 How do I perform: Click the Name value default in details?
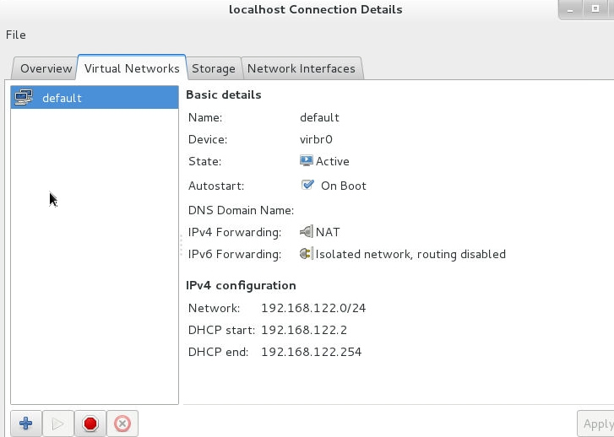click(319, 117)
